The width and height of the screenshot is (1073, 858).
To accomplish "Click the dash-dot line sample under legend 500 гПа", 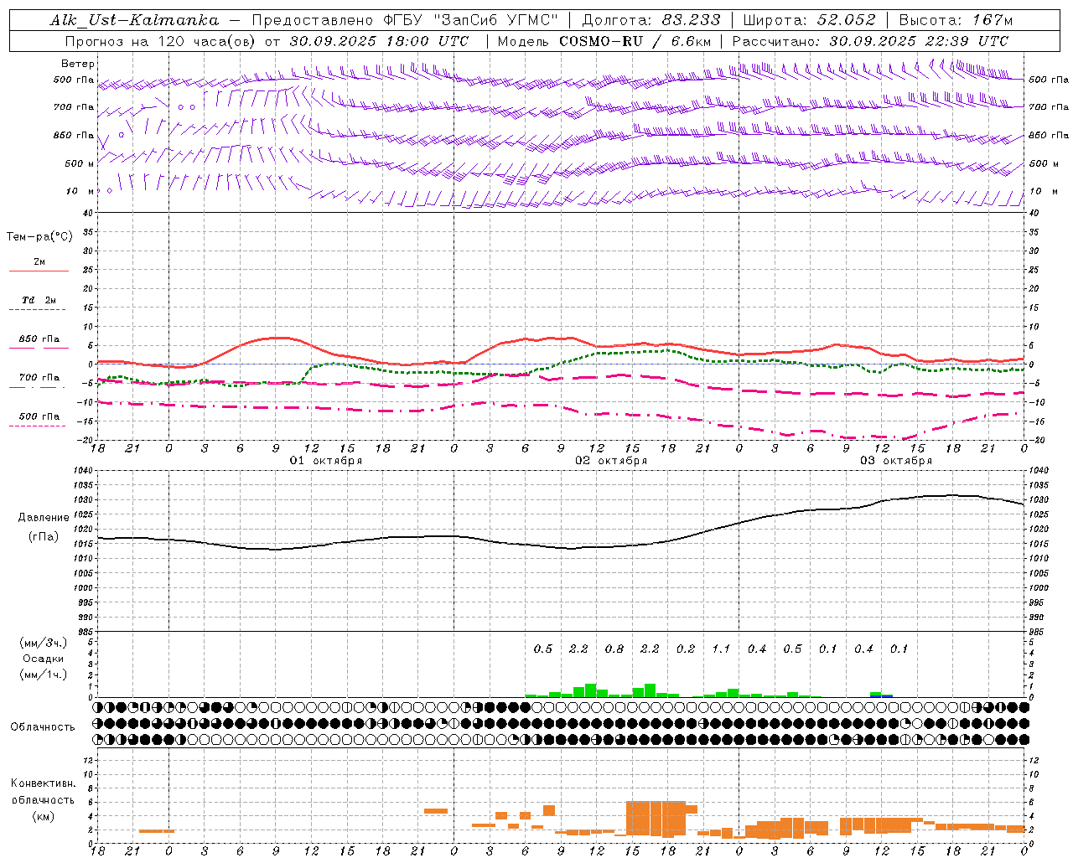I will point(37,426).
